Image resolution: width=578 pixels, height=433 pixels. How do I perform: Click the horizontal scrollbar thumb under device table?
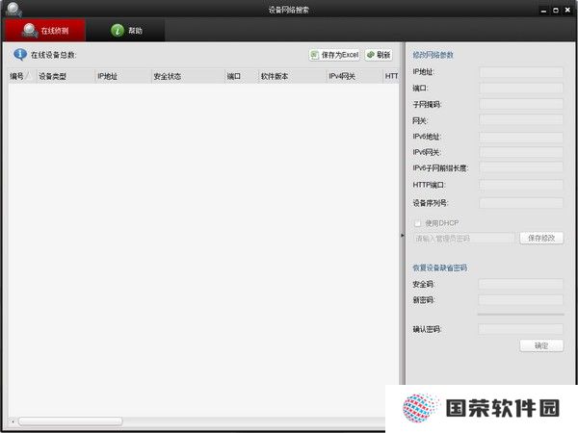[70, 420]
